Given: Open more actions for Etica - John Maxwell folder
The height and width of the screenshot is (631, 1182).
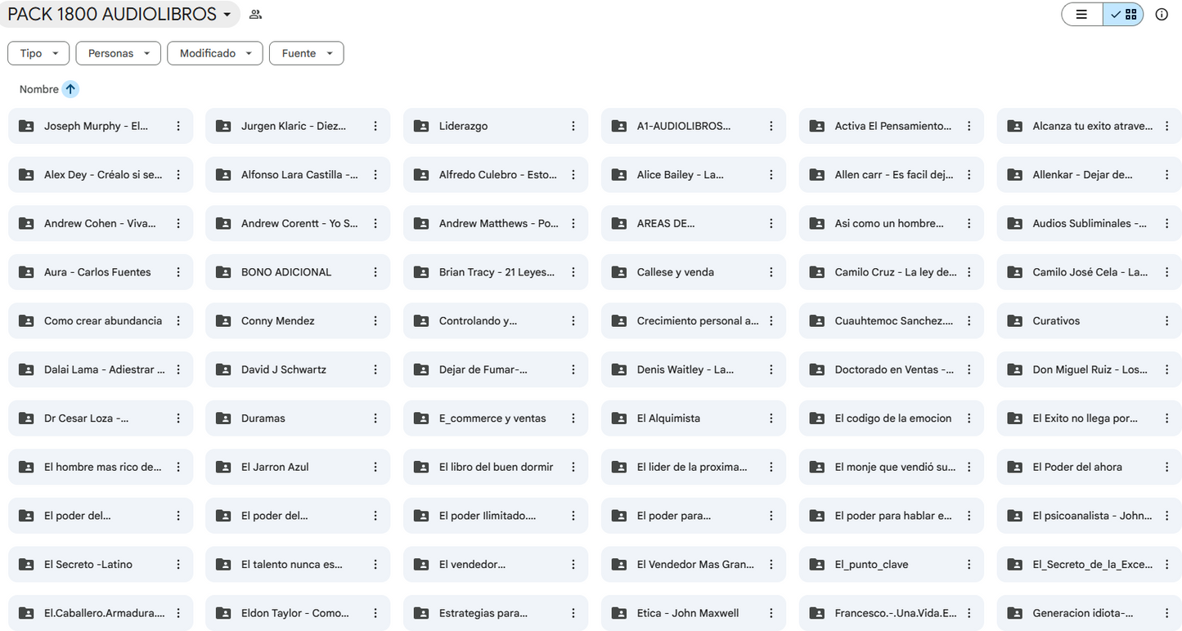Looking at the screenshot, I should click(x=771, y=613).
